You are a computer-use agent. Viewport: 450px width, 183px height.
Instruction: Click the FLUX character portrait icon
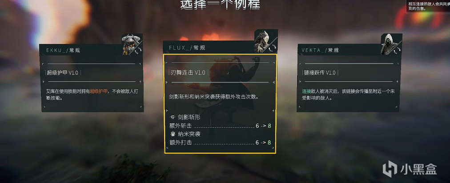click(x=263, y=41)
